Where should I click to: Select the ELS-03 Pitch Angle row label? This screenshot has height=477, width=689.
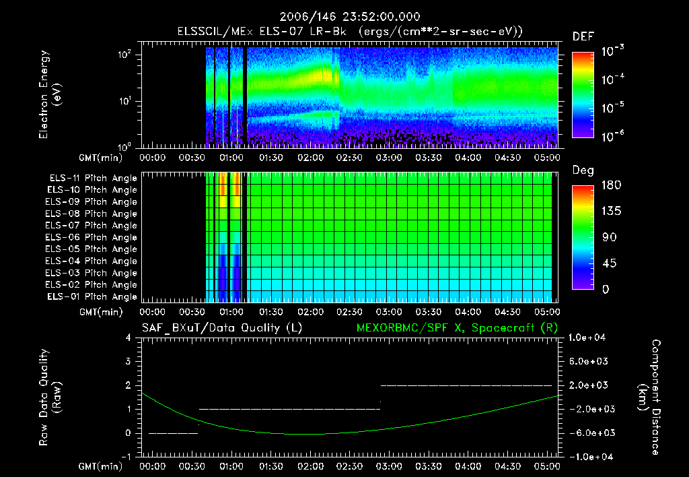point(92,273)
